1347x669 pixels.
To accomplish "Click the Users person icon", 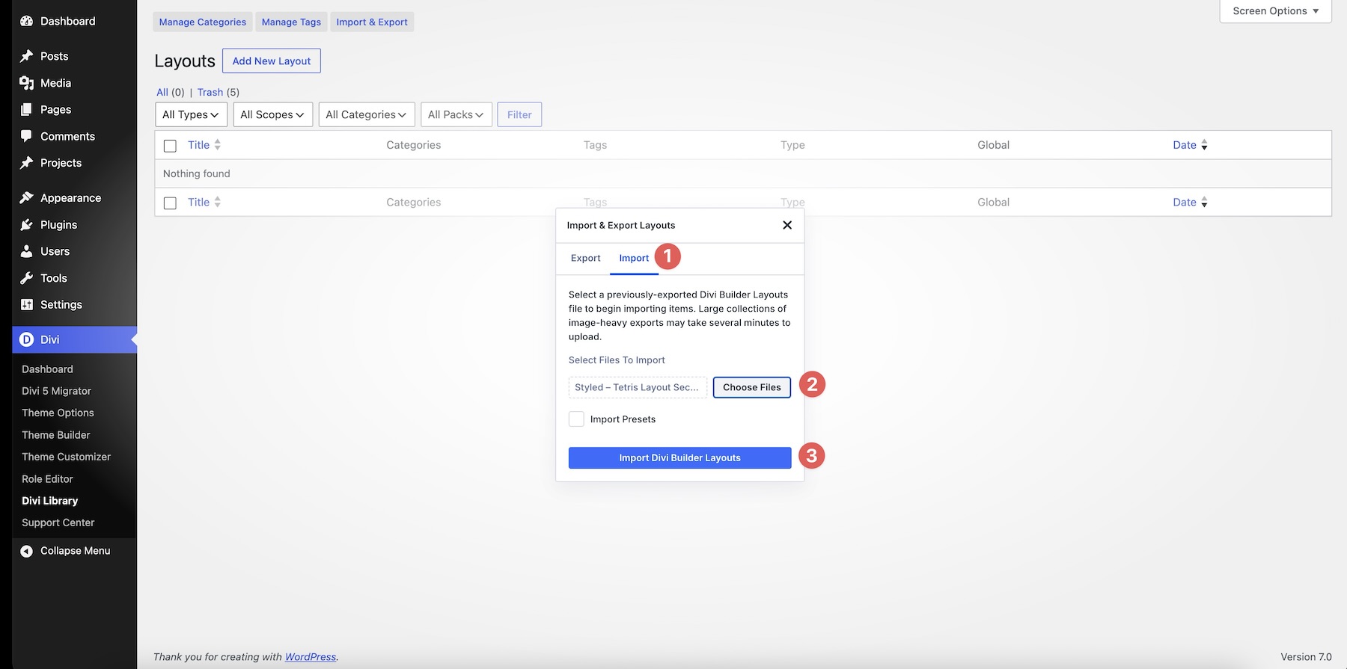I will (27, 251).
